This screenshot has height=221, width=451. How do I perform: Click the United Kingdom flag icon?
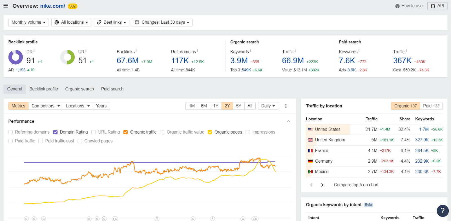[x=310, y=140]
